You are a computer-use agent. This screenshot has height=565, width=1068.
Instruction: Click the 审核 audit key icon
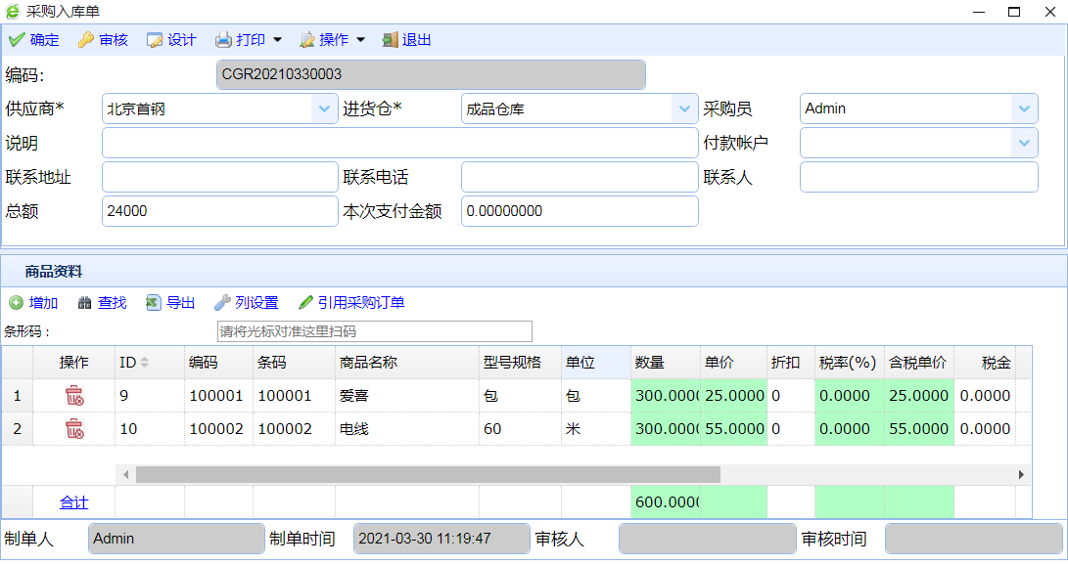point(86,40)
